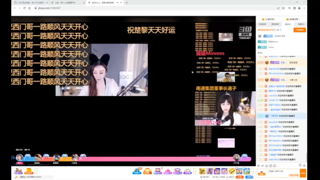The height and width of the screenshot is (180, 320).
Task: Click the fourth avatar labeled 小密质 on the PK bar
Action: click(x=75, y=158)
